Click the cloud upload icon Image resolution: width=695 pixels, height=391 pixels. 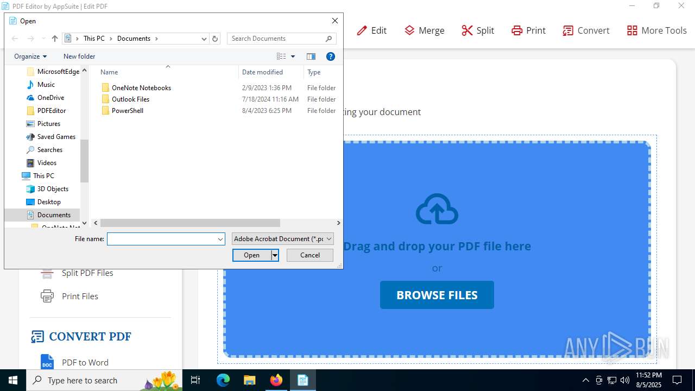point(437,209)
